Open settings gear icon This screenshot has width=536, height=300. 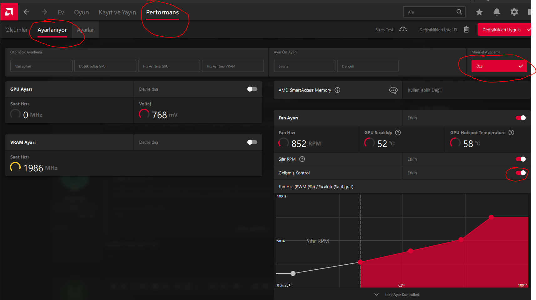(x=514, y=12)
